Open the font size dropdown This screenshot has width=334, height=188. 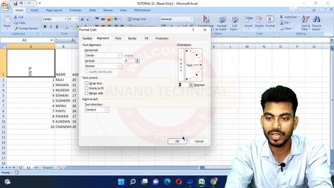(77, 19)
